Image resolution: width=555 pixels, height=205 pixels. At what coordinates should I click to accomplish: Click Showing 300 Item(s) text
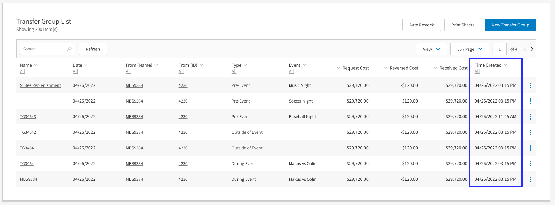click(x=37, y=30)
